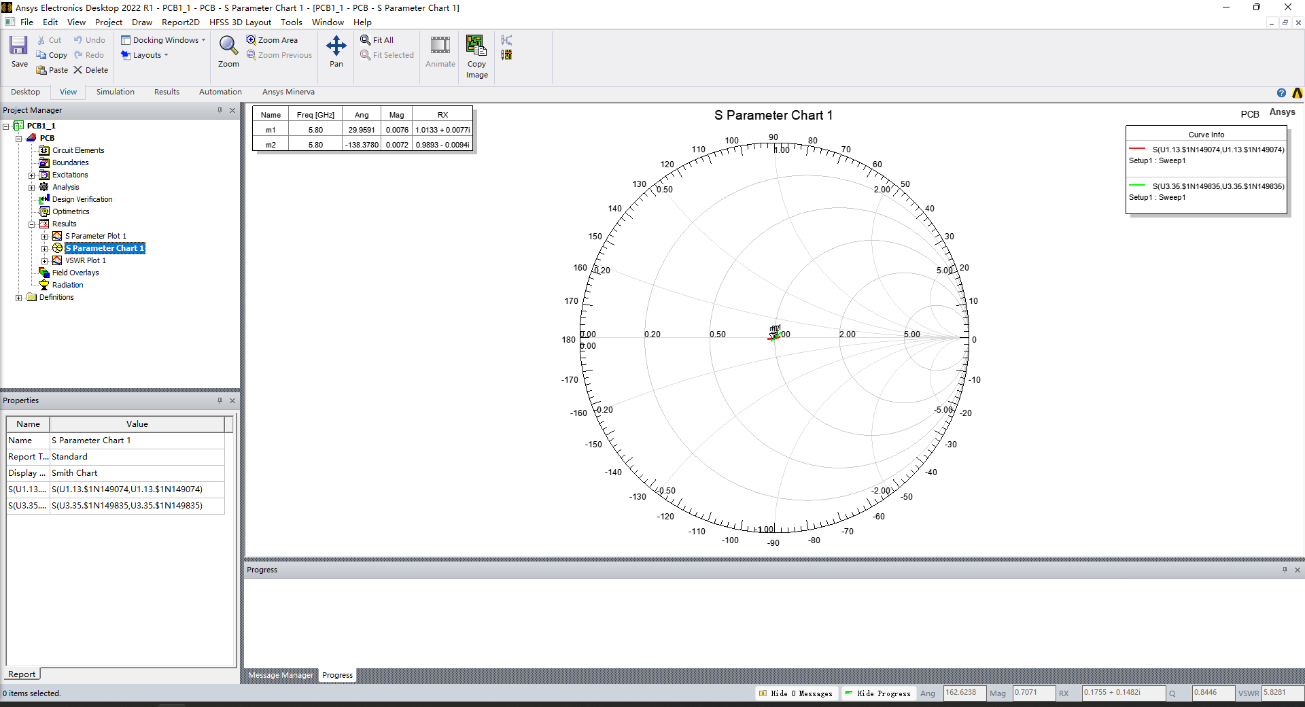Image resolution: width=1305 pixels, height=707 pixels.
Task: Click the green curve swatch in legend
Action: (x=1137, y=186)
